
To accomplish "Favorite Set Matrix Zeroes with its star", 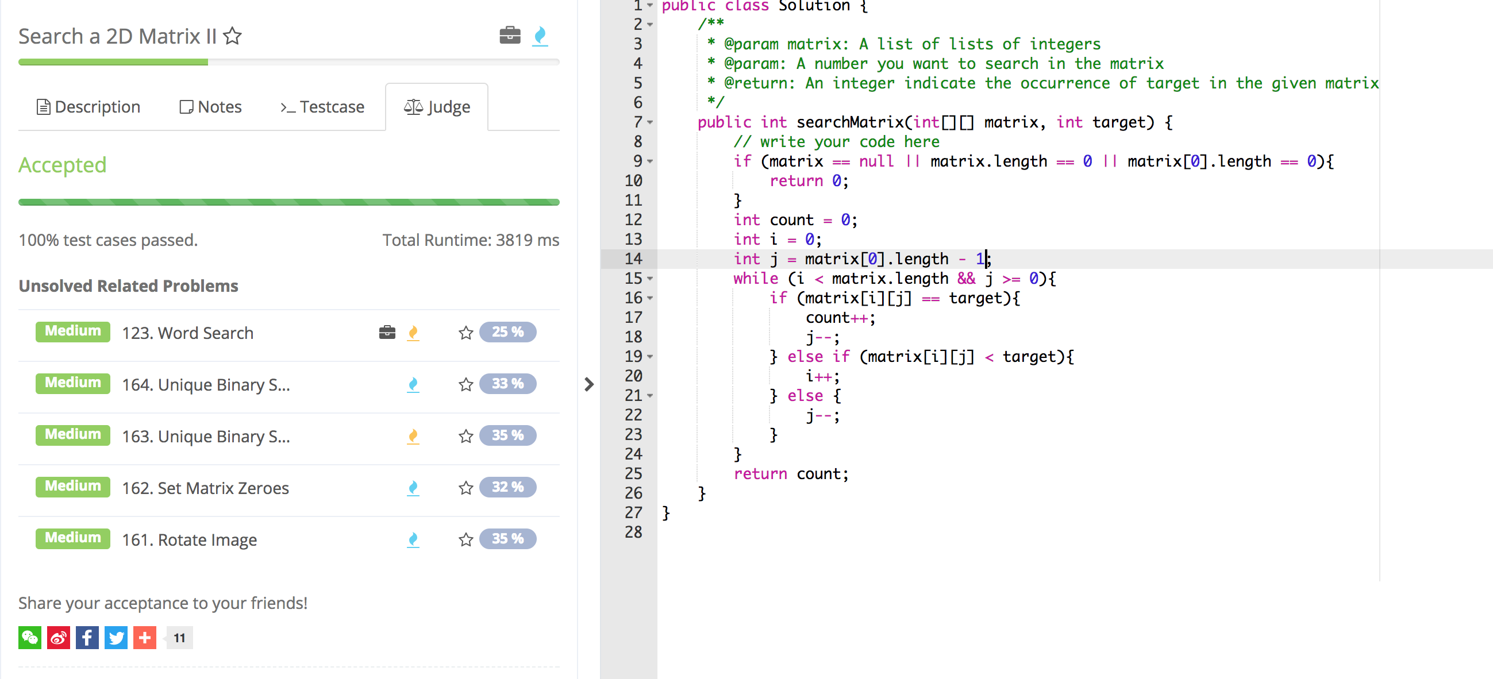I will pos(465,488).
